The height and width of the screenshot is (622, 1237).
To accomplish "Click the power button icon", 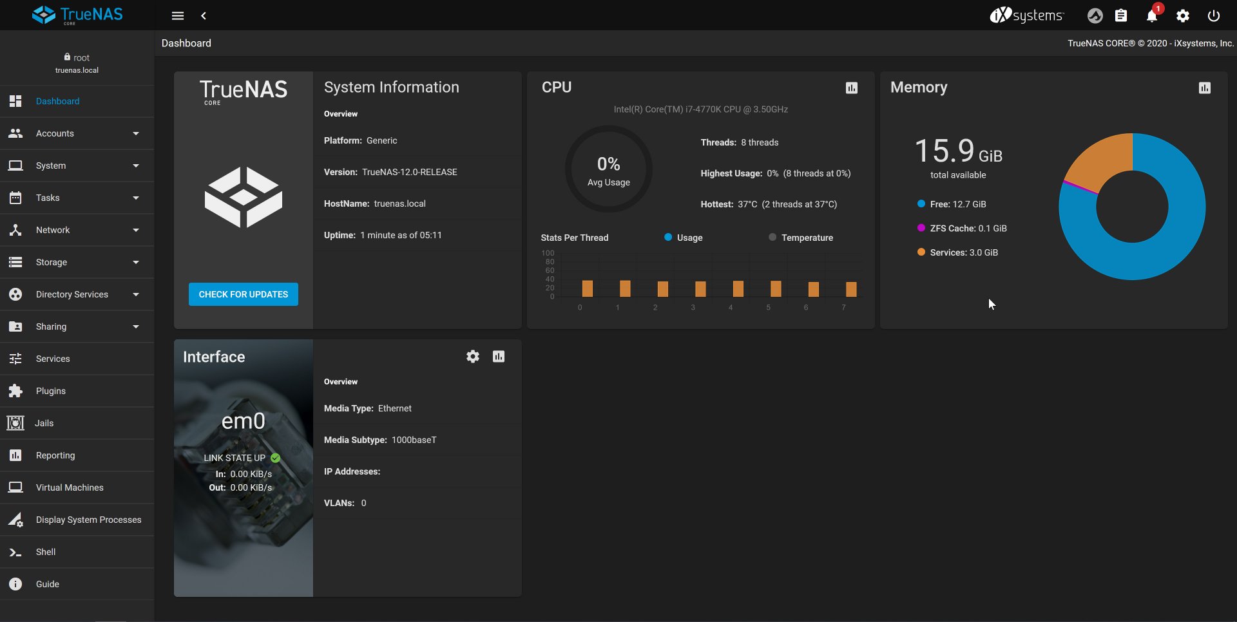I will 1214,15.
